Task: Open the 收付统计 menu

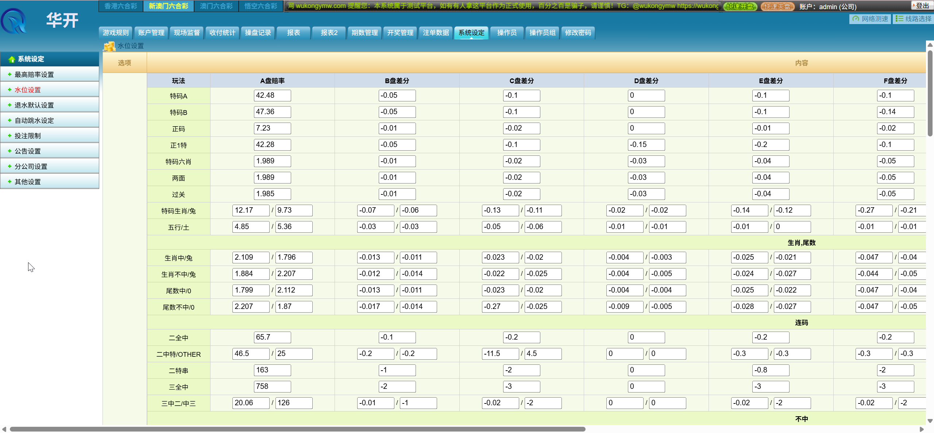Action: point(222,33)
